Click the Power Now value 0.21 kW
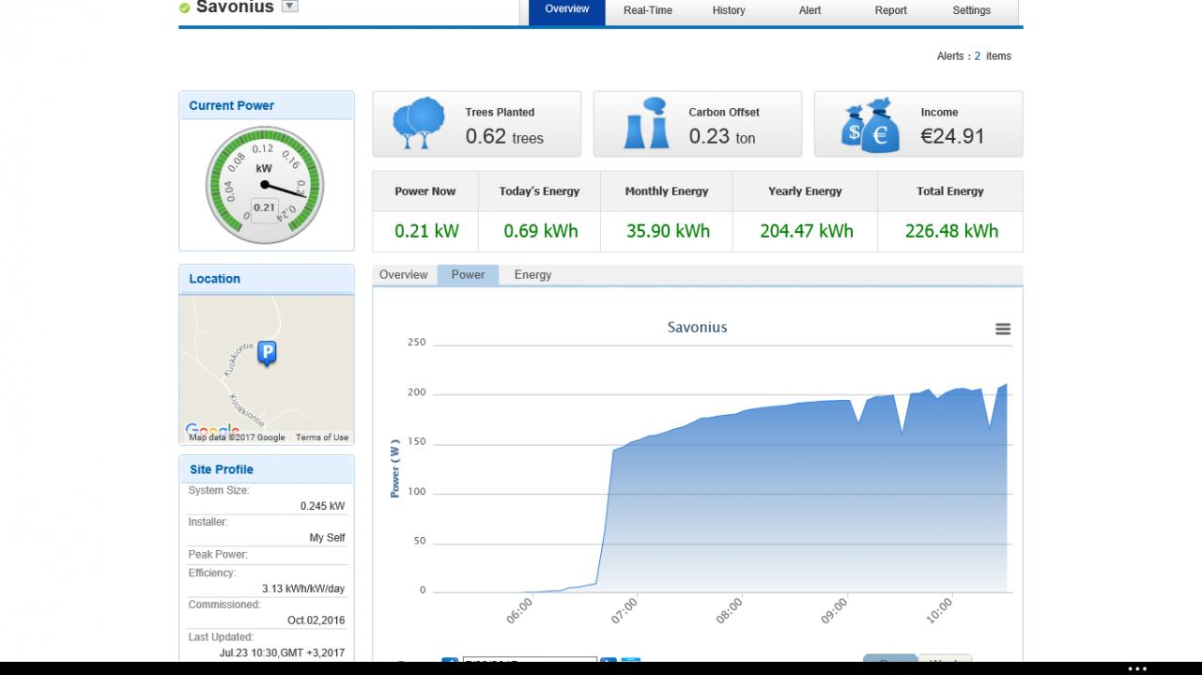 click(x=426, y=231)
